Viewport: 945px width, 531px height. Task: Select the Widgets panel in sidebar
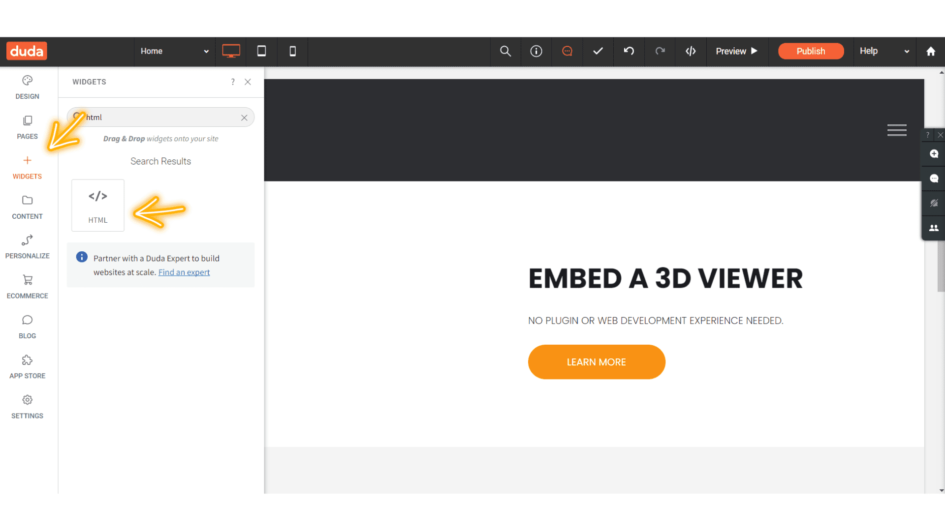pos(27,167)
